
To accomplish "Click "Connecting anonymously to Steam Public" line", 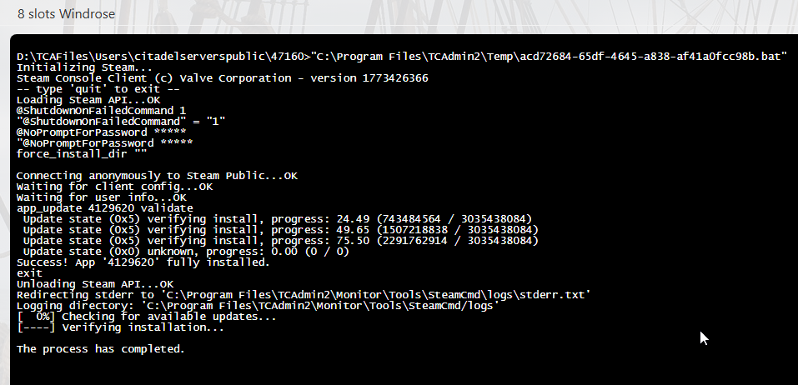I will point(157,176).
